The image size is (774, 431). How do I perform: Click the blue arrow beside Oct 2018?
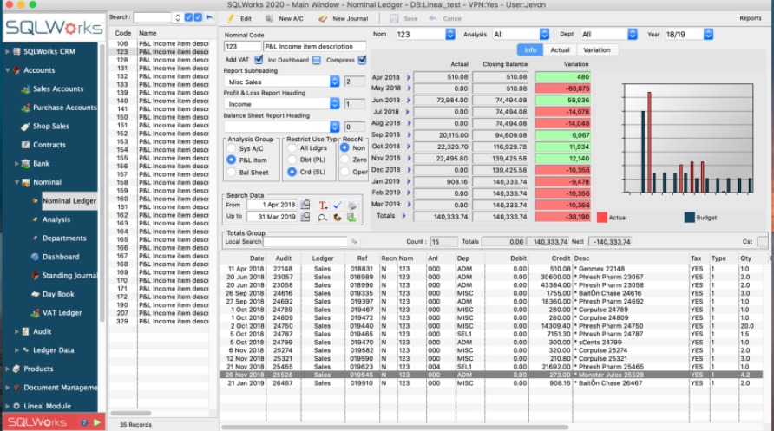tap(409, 147)
